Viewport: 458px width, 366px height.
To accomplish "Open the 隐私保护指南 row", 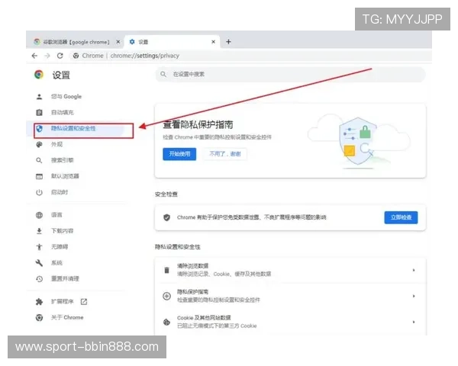I will [x=290, y=296].
